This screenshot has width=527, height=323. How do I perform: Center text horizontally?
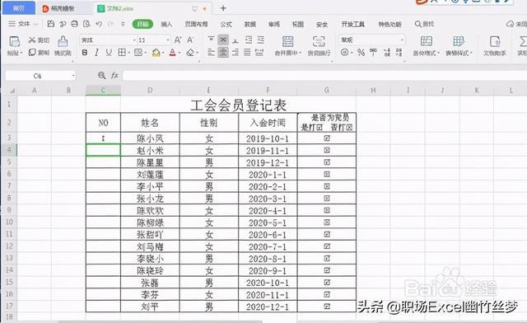click(223, 52)
